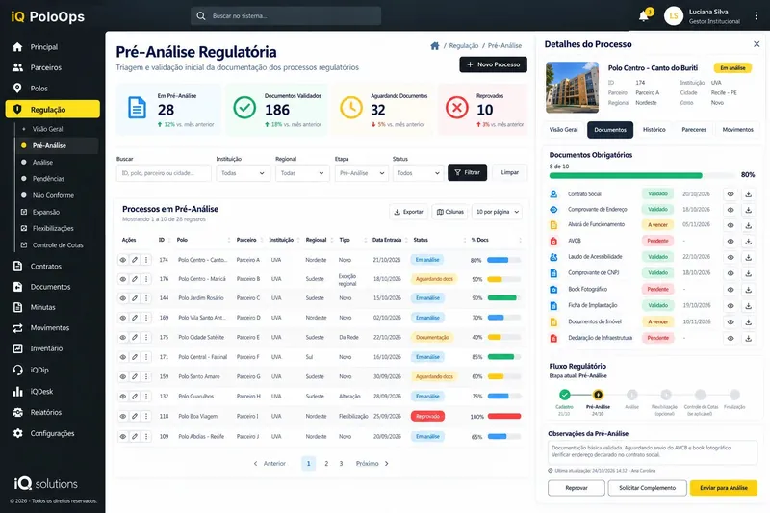
Task: Open the user options kebab menu
Action: (757, 16)
